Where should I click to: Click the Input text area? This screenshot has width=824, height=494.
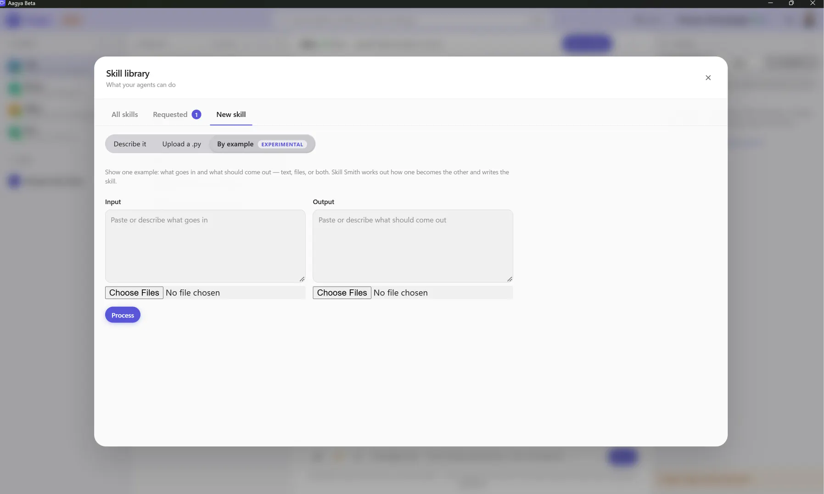205,246
